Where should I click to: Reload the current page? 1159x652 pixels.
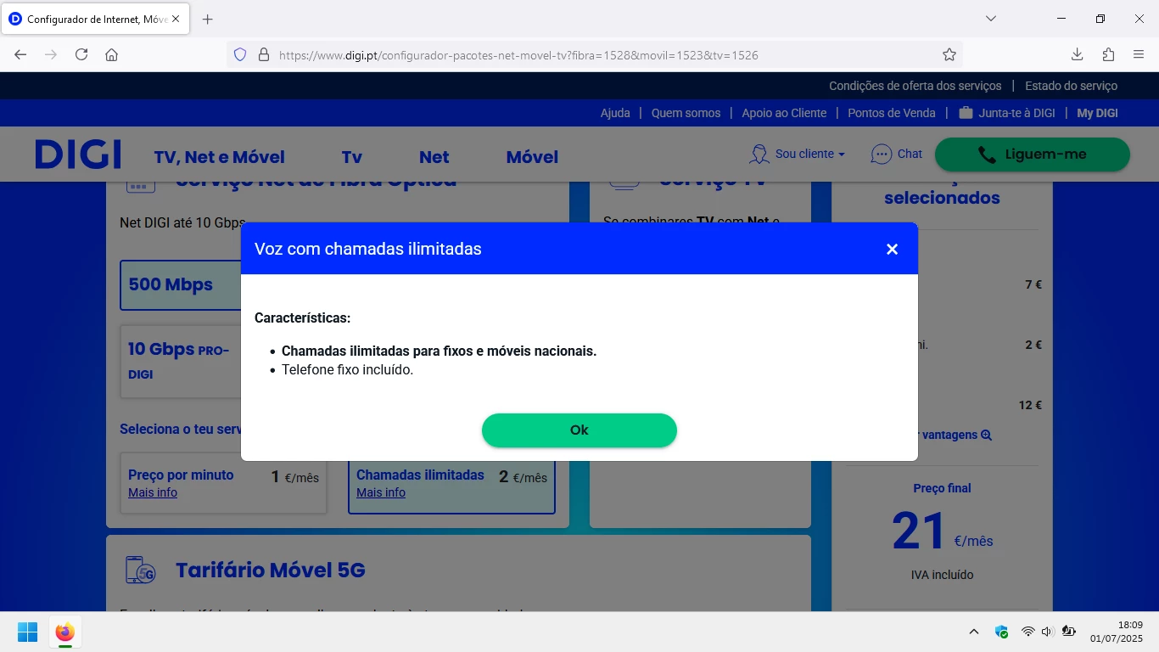[81, 54]
